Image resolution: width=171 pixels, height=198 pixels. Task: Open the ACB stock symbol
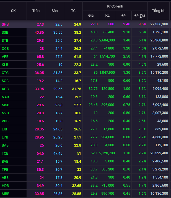tap(5, 89)
